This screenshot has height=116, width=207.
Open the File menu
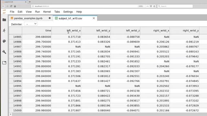coord(12,12)
